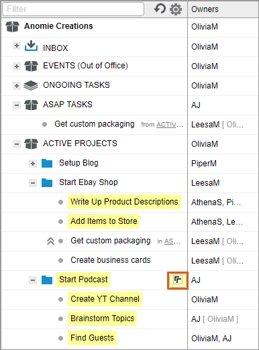
Task: Click status dot beside Find Guests
Action: tap(60, 338)
